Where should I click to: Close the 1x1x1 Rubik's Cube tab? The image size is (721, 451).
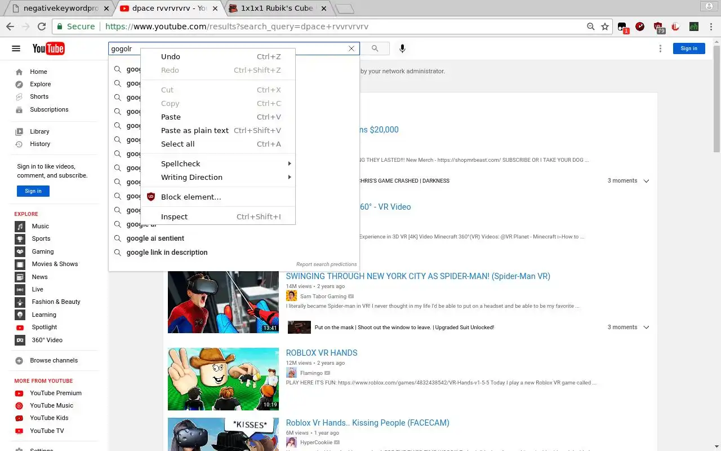(324, 8)
